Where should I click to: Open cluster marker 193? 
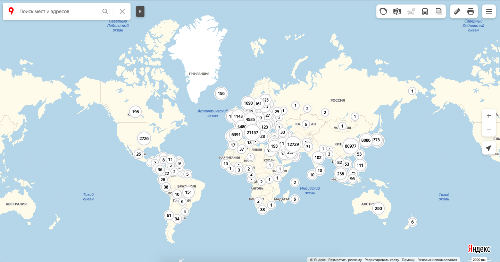(x=274, y=146)
